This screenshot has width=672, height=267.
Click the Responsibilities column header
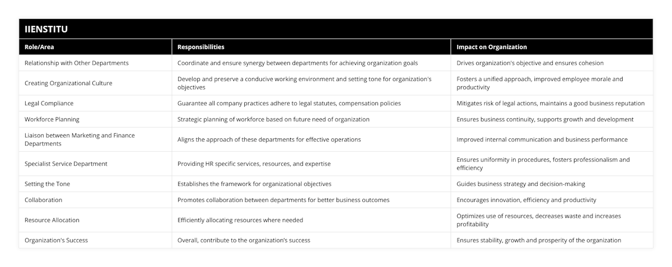click(201, 47)
